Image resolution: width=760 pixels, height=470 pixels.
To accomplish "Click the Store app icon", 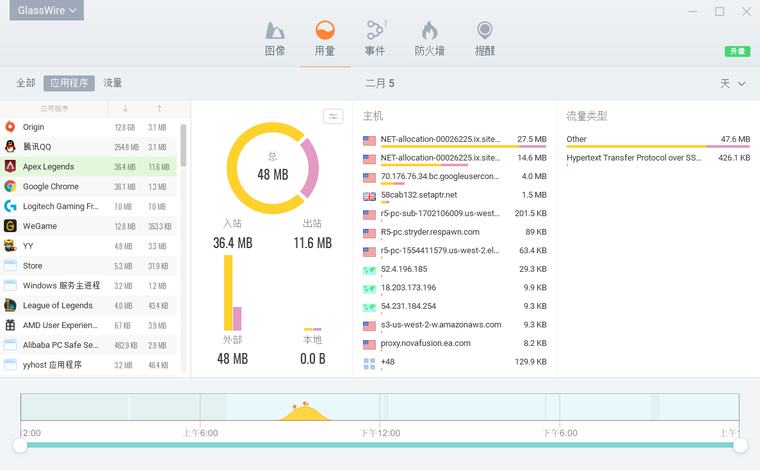I will coord(10,266).
